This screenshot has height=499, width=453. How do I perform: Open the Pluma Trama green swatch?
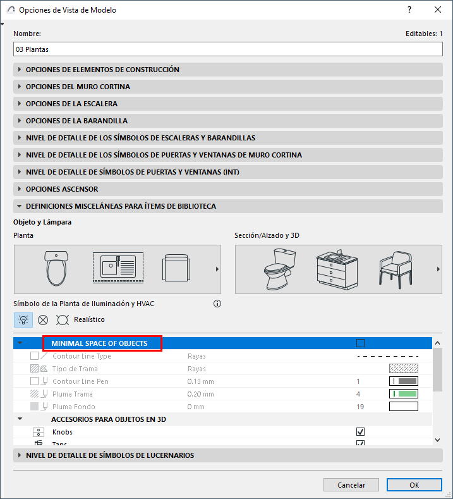[x=404, y=394]
